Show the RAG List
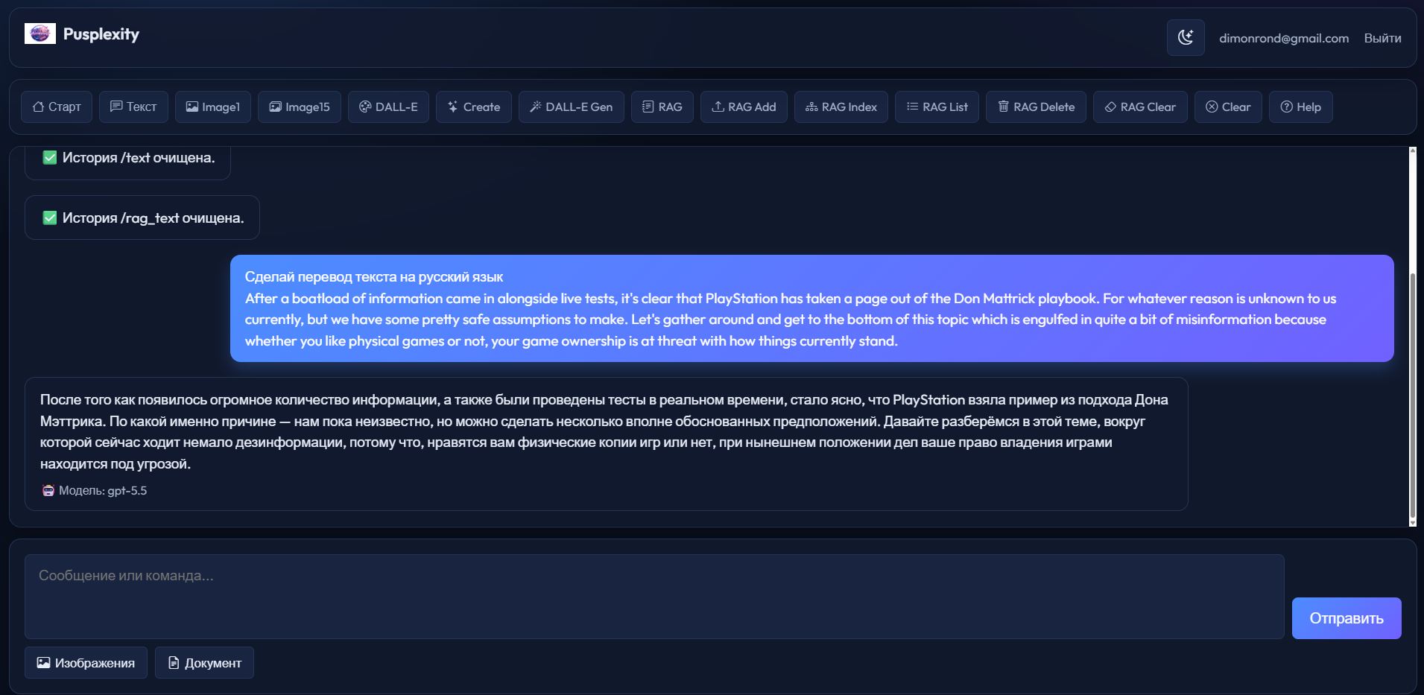This screenshot has height=695, width=1424. tap(937, 107)
